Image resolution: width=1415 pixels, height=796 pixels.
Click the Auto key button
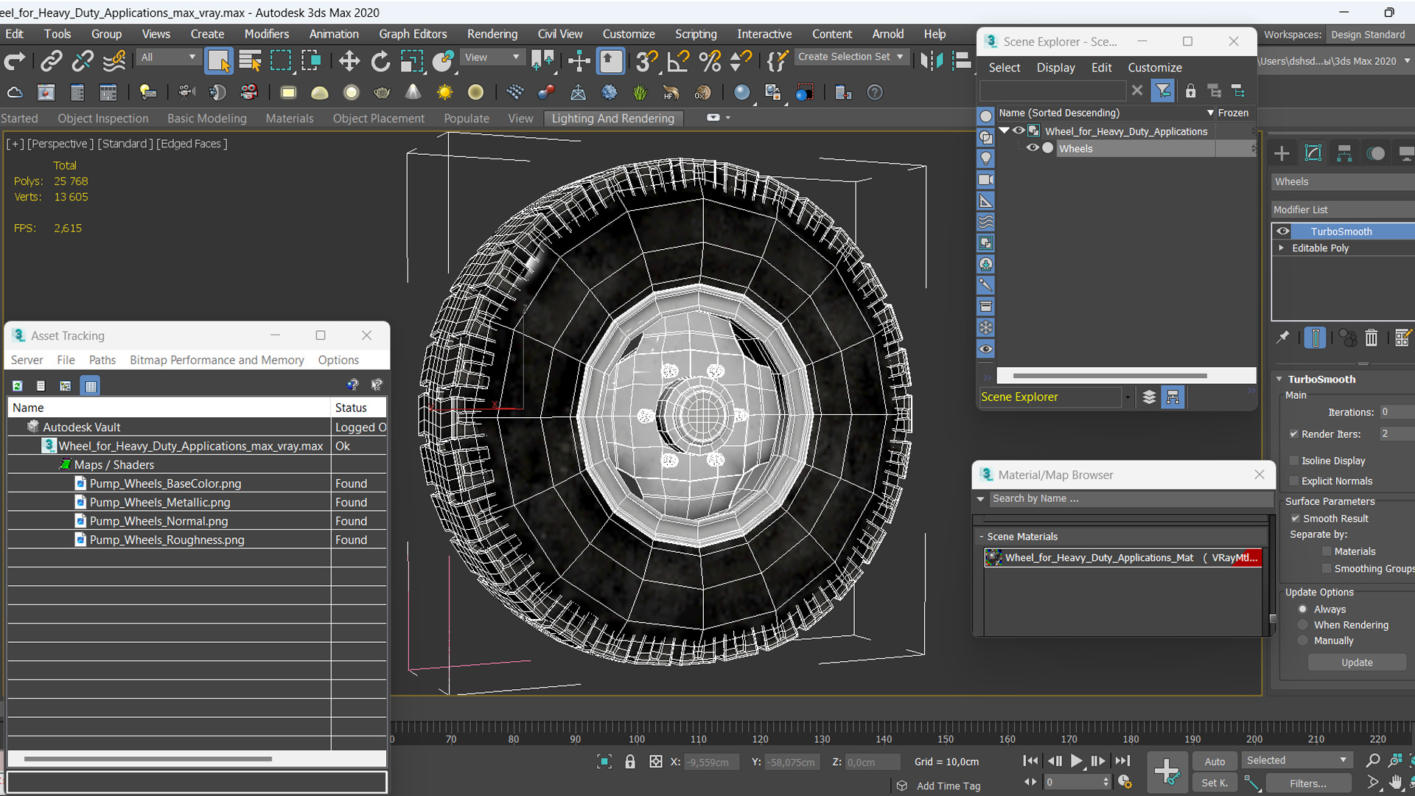point(1215,761)
